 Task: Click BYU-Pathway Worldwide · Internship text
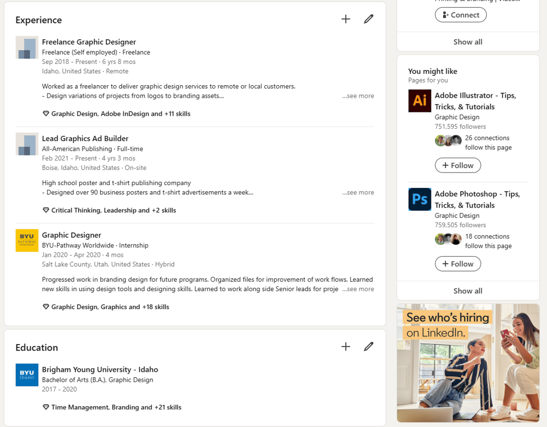[95, 245]
